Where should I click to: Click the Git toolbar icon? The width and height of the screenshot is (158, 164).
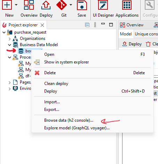[x=62, y=5]
